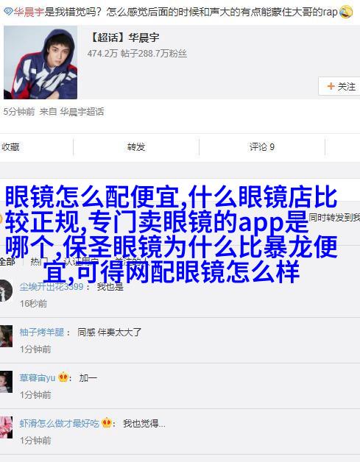Image resolution: width=360 pixels, height=462 pixels.
Task: Click the laughing-crying emoji after rap
Action: point(345,12)
